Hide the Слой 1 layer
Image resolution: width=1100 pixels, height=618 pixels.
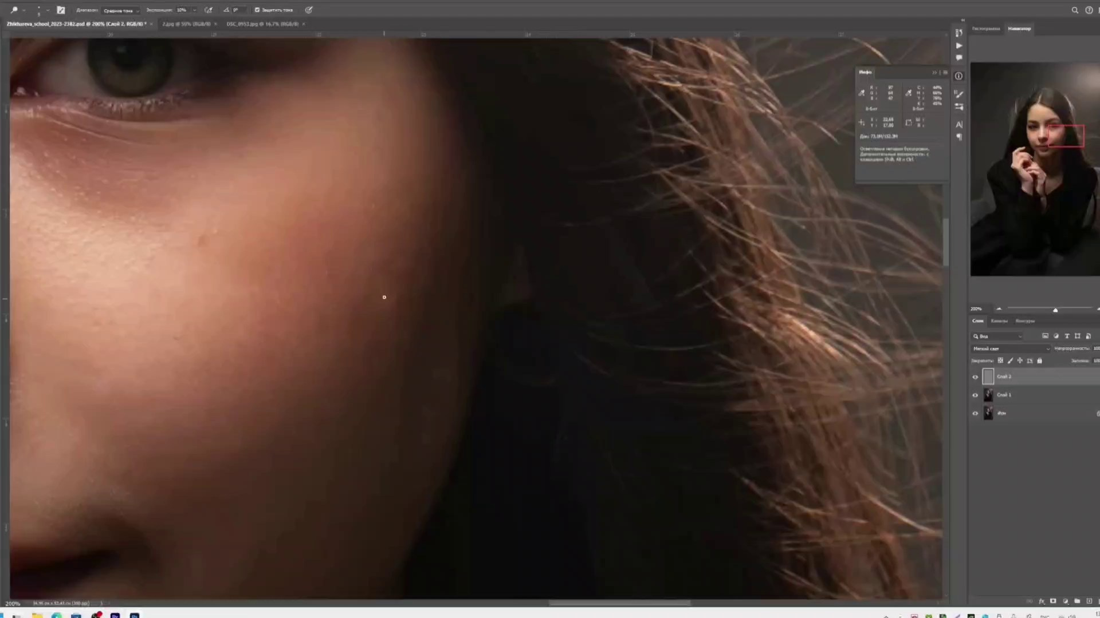[975, 395]
